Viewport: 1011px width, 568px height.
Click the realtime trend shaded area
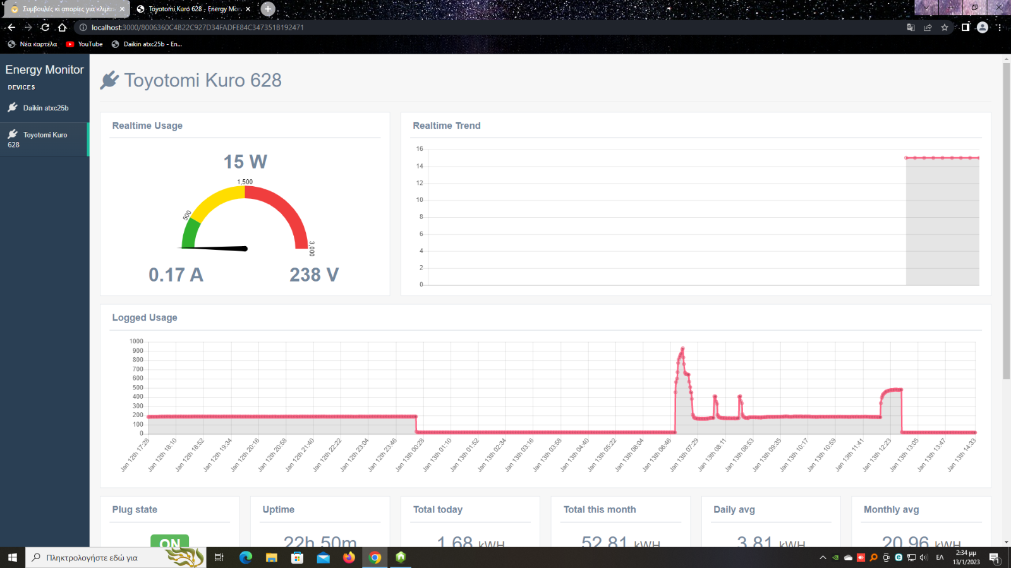coord(942,221)
